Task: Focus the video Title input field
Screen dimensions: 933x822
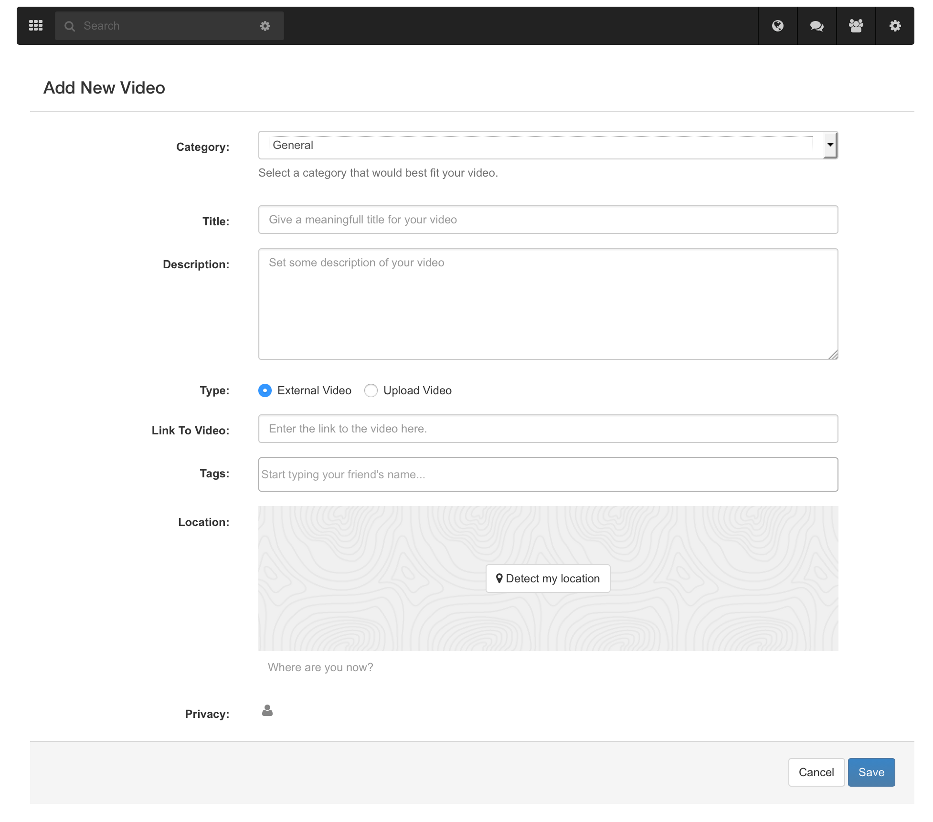Action: (548, 220)
